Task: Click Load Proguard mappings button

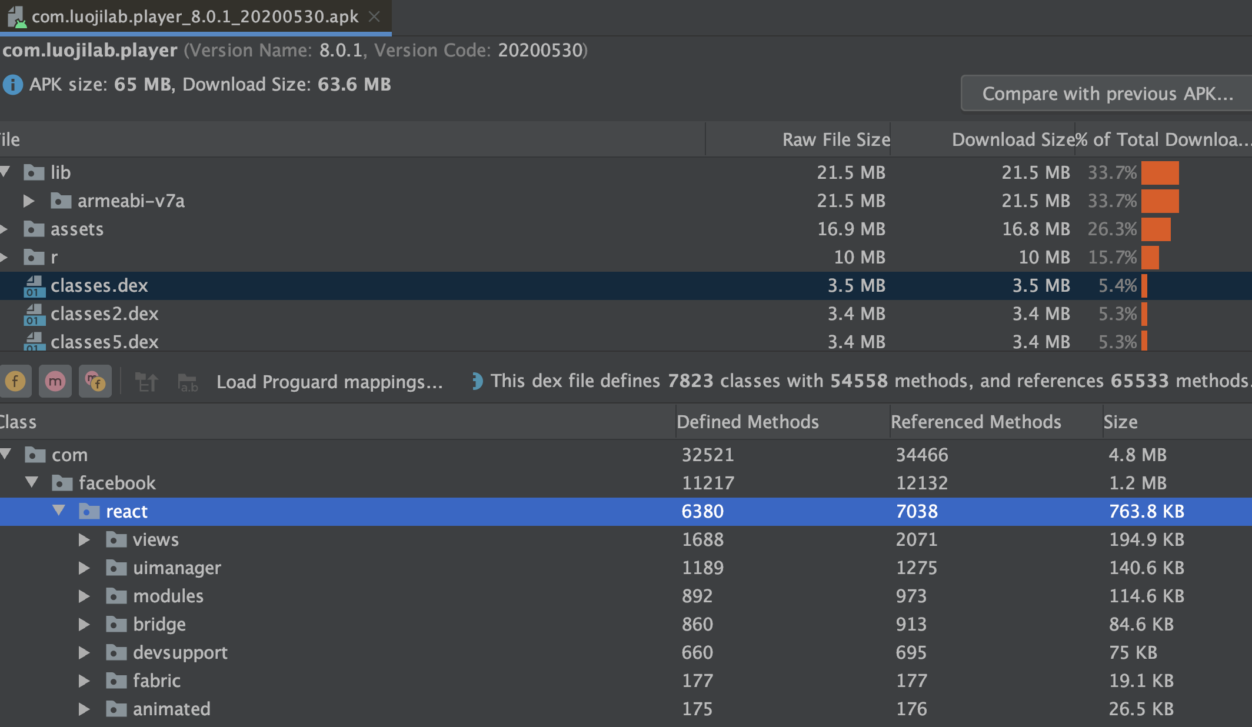Action: [329, 382]
